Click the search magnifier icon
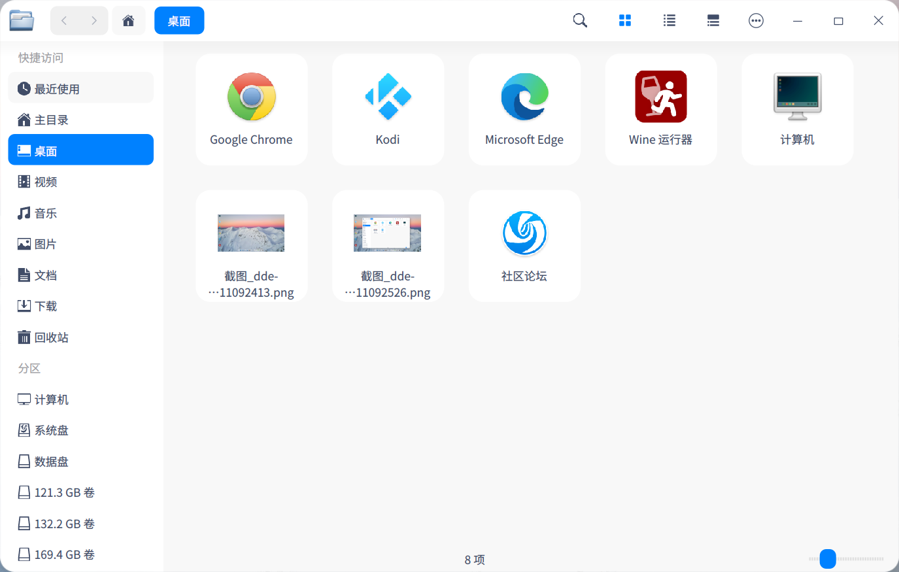 [x=580, y=21]
